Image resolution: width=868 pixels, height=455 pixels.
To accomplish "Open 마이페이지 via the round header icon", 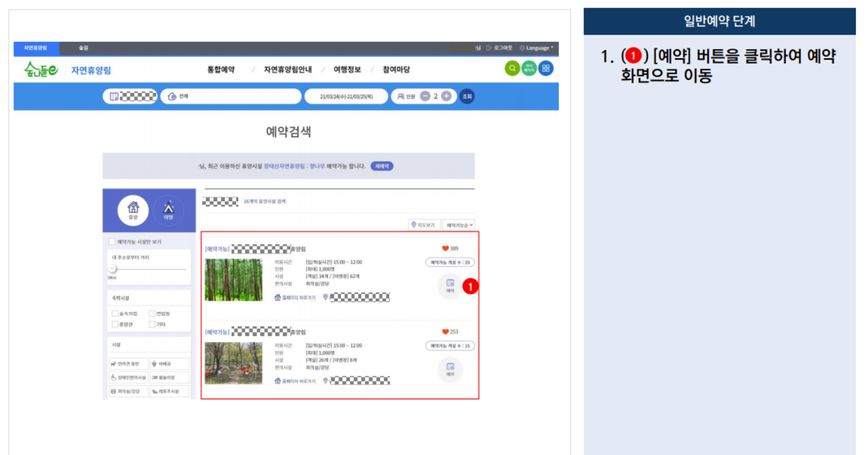I will [528, 68].
